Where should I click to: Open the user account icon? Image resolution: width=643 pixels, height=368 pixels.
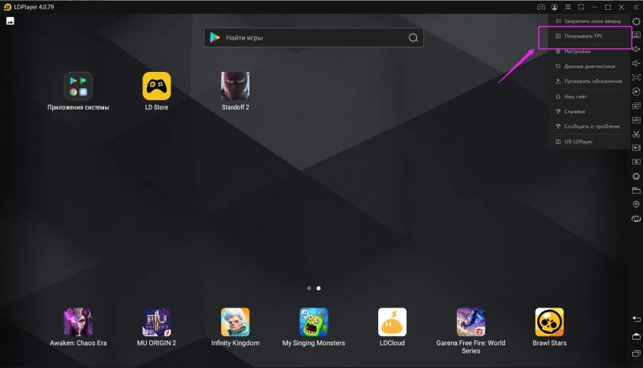click(554, 7)
